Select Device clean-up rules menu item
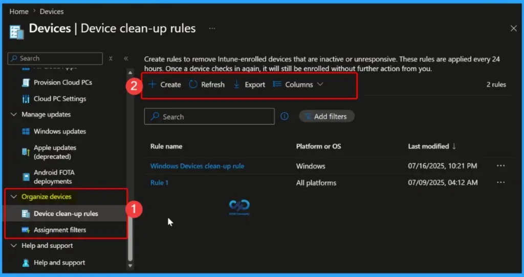The image size is (524, 277). [66, 214]
